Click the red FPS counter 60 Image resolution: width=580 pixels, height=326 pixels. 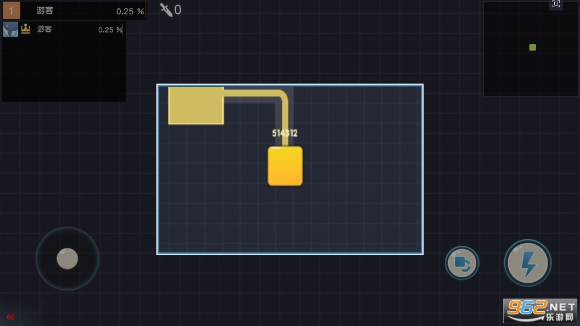click(10, 317)
